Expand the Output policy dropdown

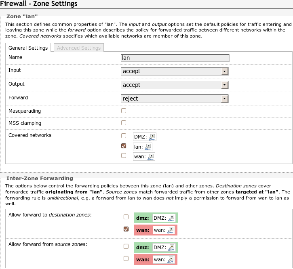(175, 85)
